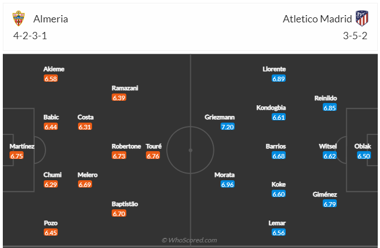380x248 pixels.
Task: Click Giménez's 6.79 rating badge
Action: tap(329, 204)
